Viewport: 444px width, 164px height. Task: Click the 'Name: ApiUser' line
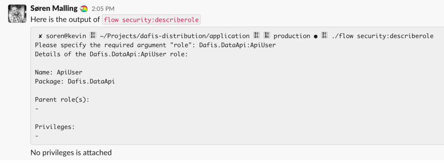59,73
